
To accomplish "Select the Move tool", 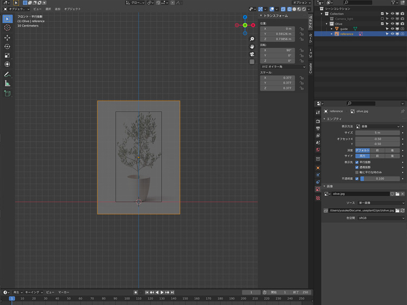I will click(x=7, y=37).
